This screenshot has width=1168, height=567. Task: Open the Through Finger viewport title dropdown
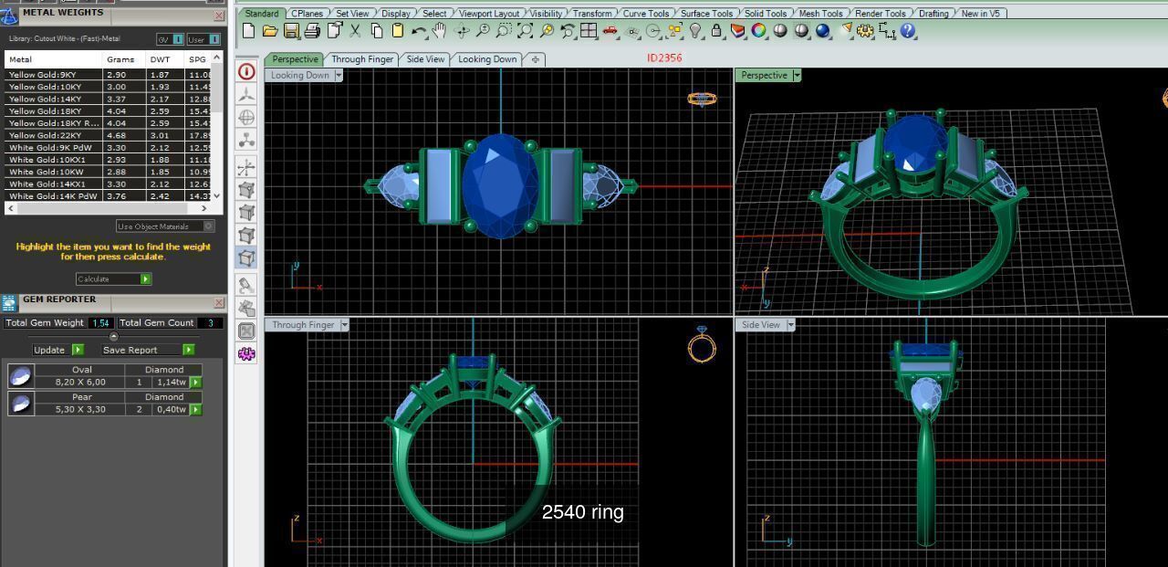(344, 325)
